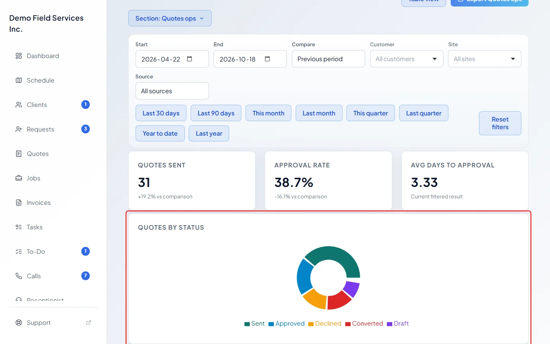Select the Clients people icon
The image size is (550, 344).
(x=19, y=105)
